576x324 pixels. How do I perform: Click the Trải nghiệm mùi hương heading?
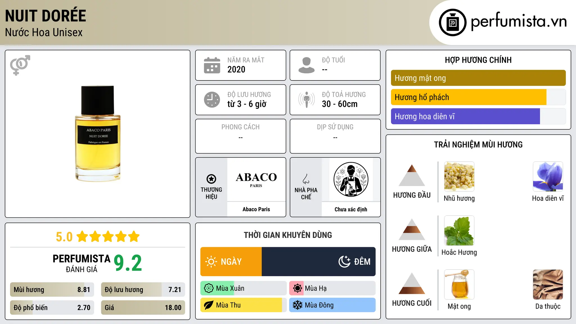click(x=478, y=145)
